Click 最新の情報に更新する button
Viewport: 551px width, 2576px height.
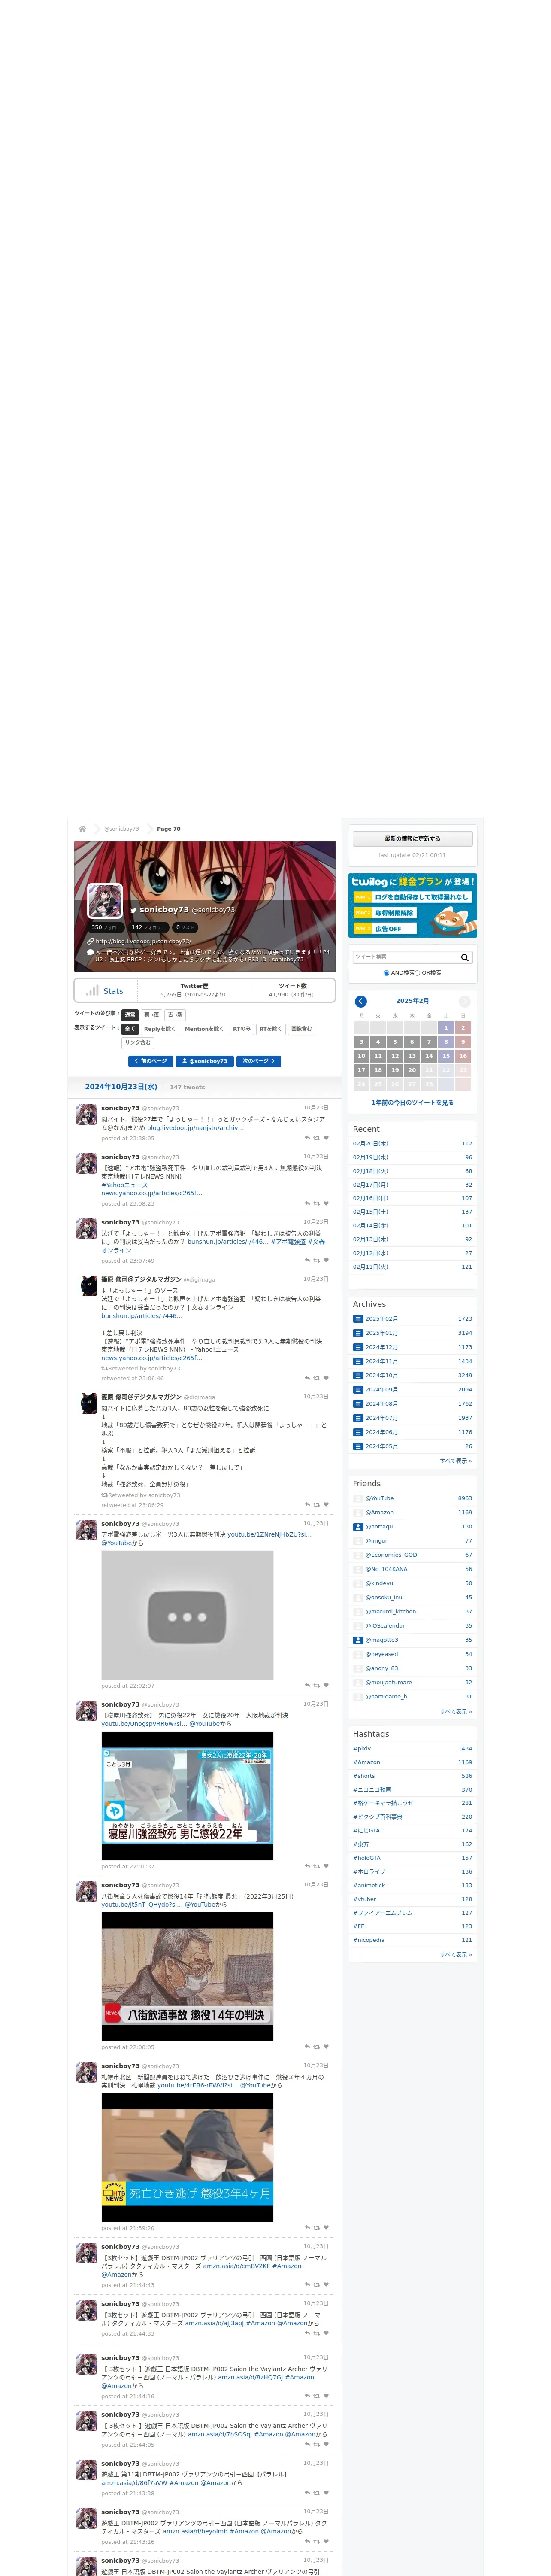(x=412, y=839)
